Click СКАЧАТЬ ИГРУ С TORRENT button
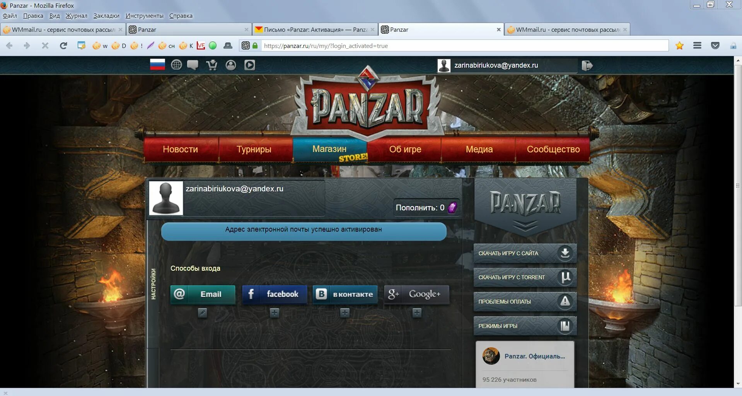 pyautogui.click(x=525, y=277)
